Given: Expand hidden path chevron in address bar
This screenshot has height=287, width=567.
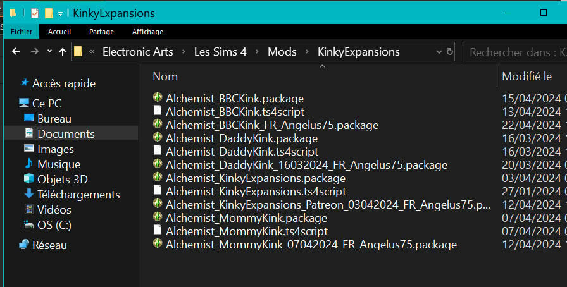Looking at the screenshot, I should [x=92, y=52].
